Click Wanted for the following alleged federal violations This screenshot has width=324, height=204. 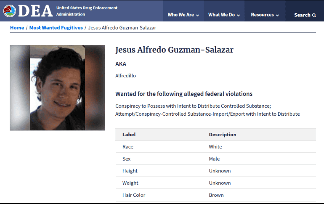(x=184, y=94)
